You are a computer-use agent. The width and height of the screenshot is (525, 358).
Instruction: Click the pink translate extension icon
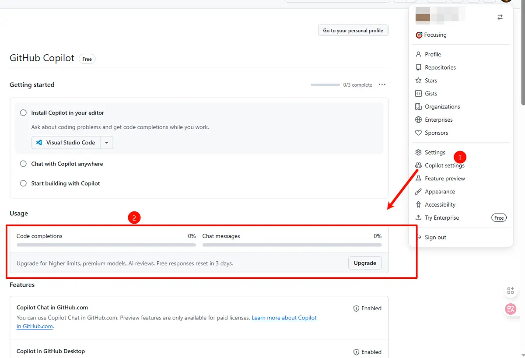[511, 309]
